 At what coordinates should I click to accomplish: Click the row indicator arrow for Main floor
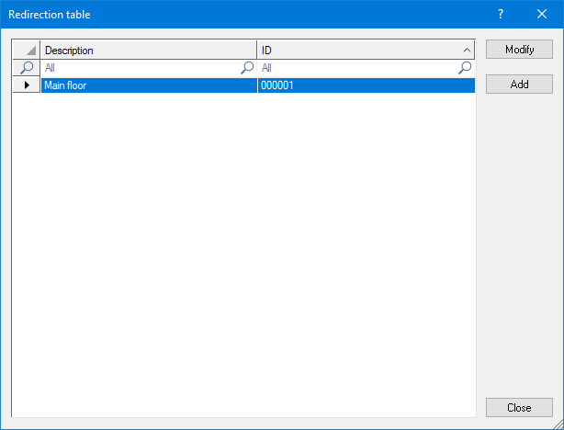pyautogui.click(x=27, y=85)
